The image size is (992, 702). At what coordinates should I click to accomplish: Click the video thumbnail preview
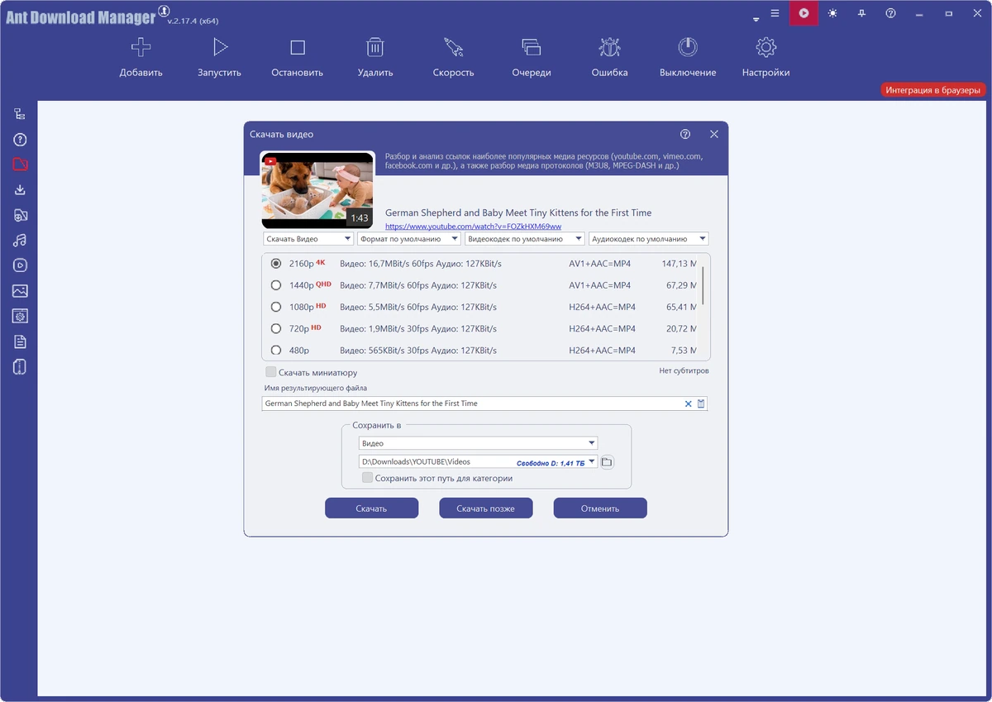317,190
